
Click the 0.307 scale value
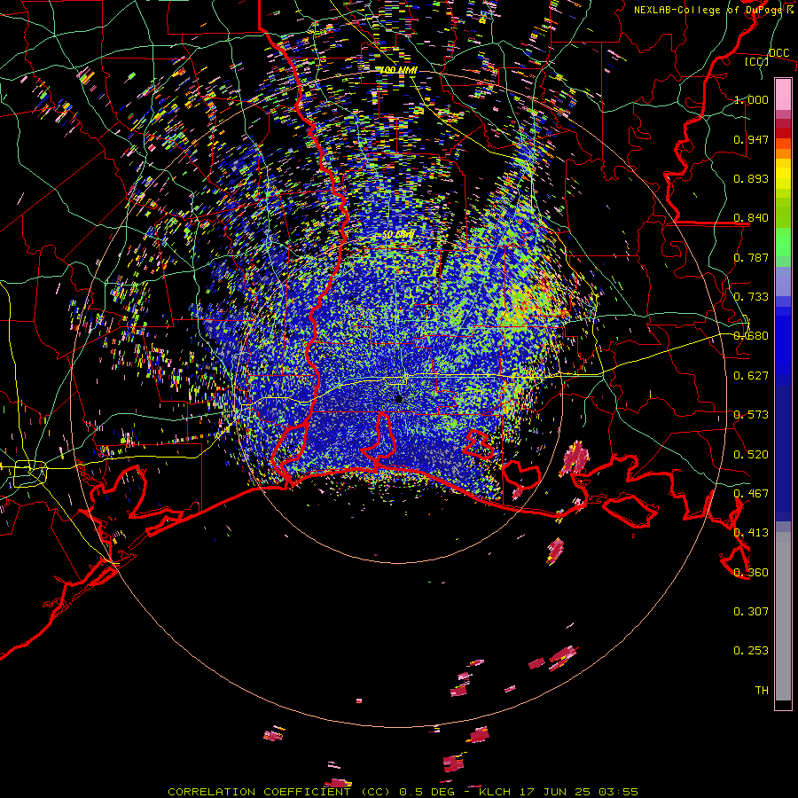coord(751,612)
